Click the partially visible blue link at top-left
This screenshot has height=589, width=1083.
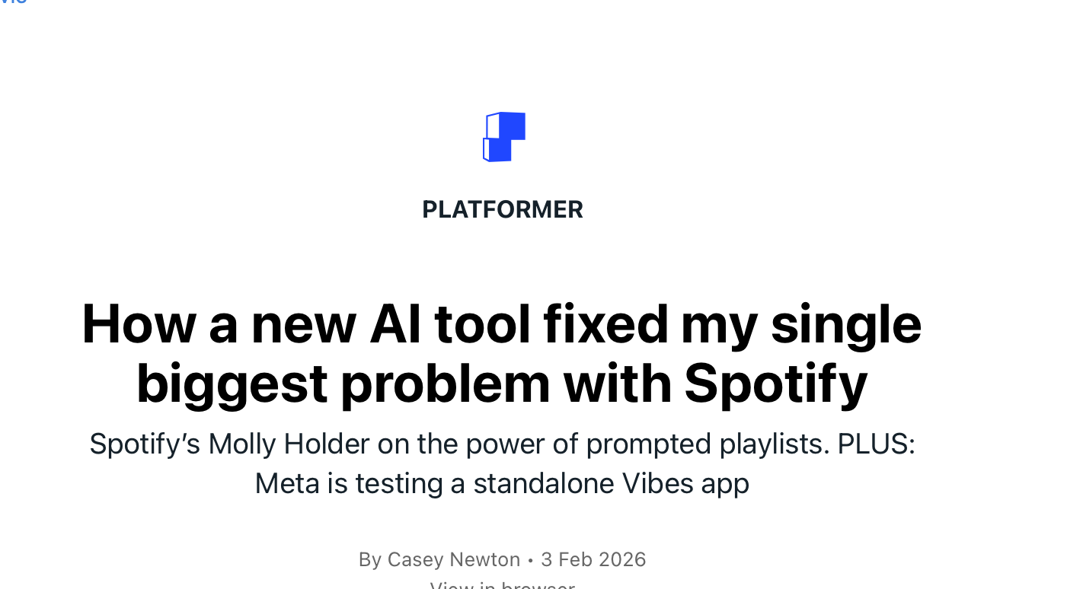click(x=14, y=2)
